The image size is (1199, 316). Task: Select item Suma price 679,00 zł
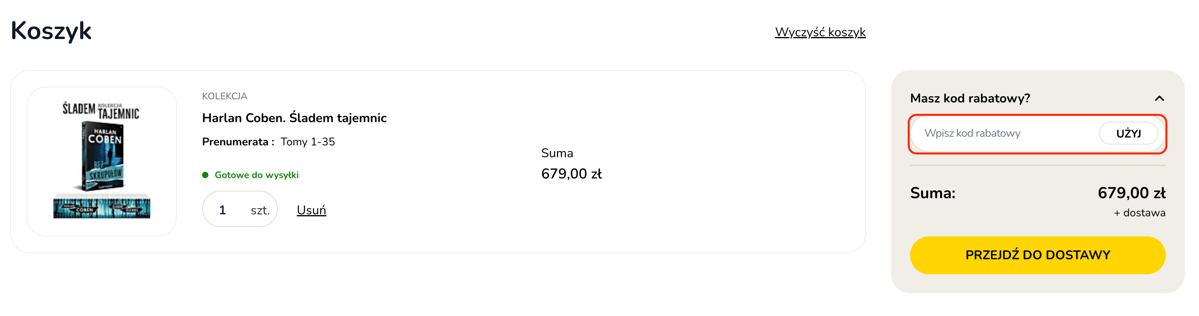click(571, 174)
